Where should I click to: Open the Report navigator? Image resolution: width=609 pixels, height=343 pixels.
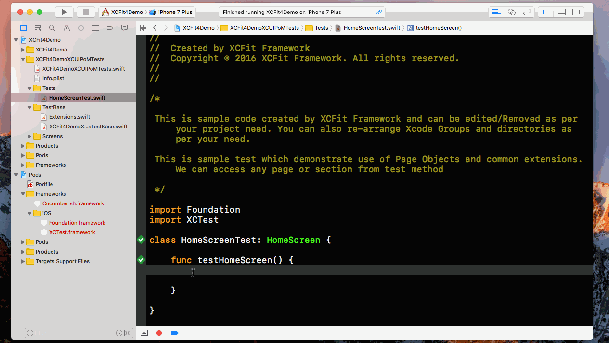pos(125,28)
